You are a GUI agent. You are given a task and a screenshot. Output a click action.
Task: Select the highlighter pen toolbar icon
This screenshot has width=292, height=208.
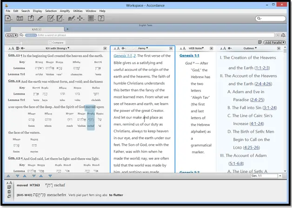tap(40, 18)
